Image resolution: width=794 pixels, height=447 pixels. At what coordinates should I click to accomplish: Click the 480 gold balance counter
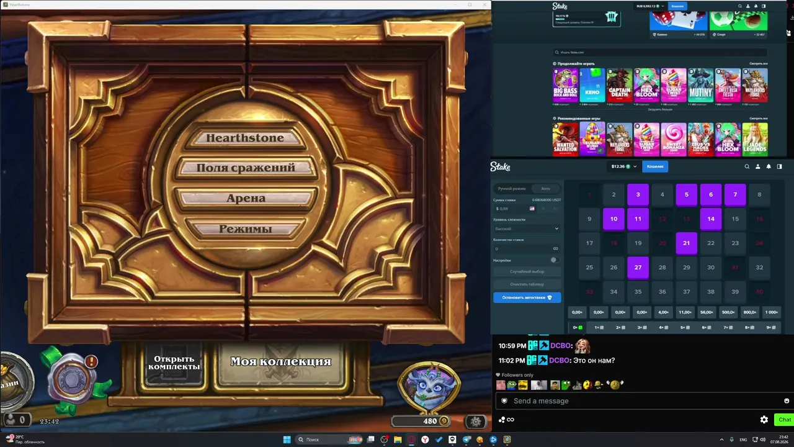coord(422,422)
